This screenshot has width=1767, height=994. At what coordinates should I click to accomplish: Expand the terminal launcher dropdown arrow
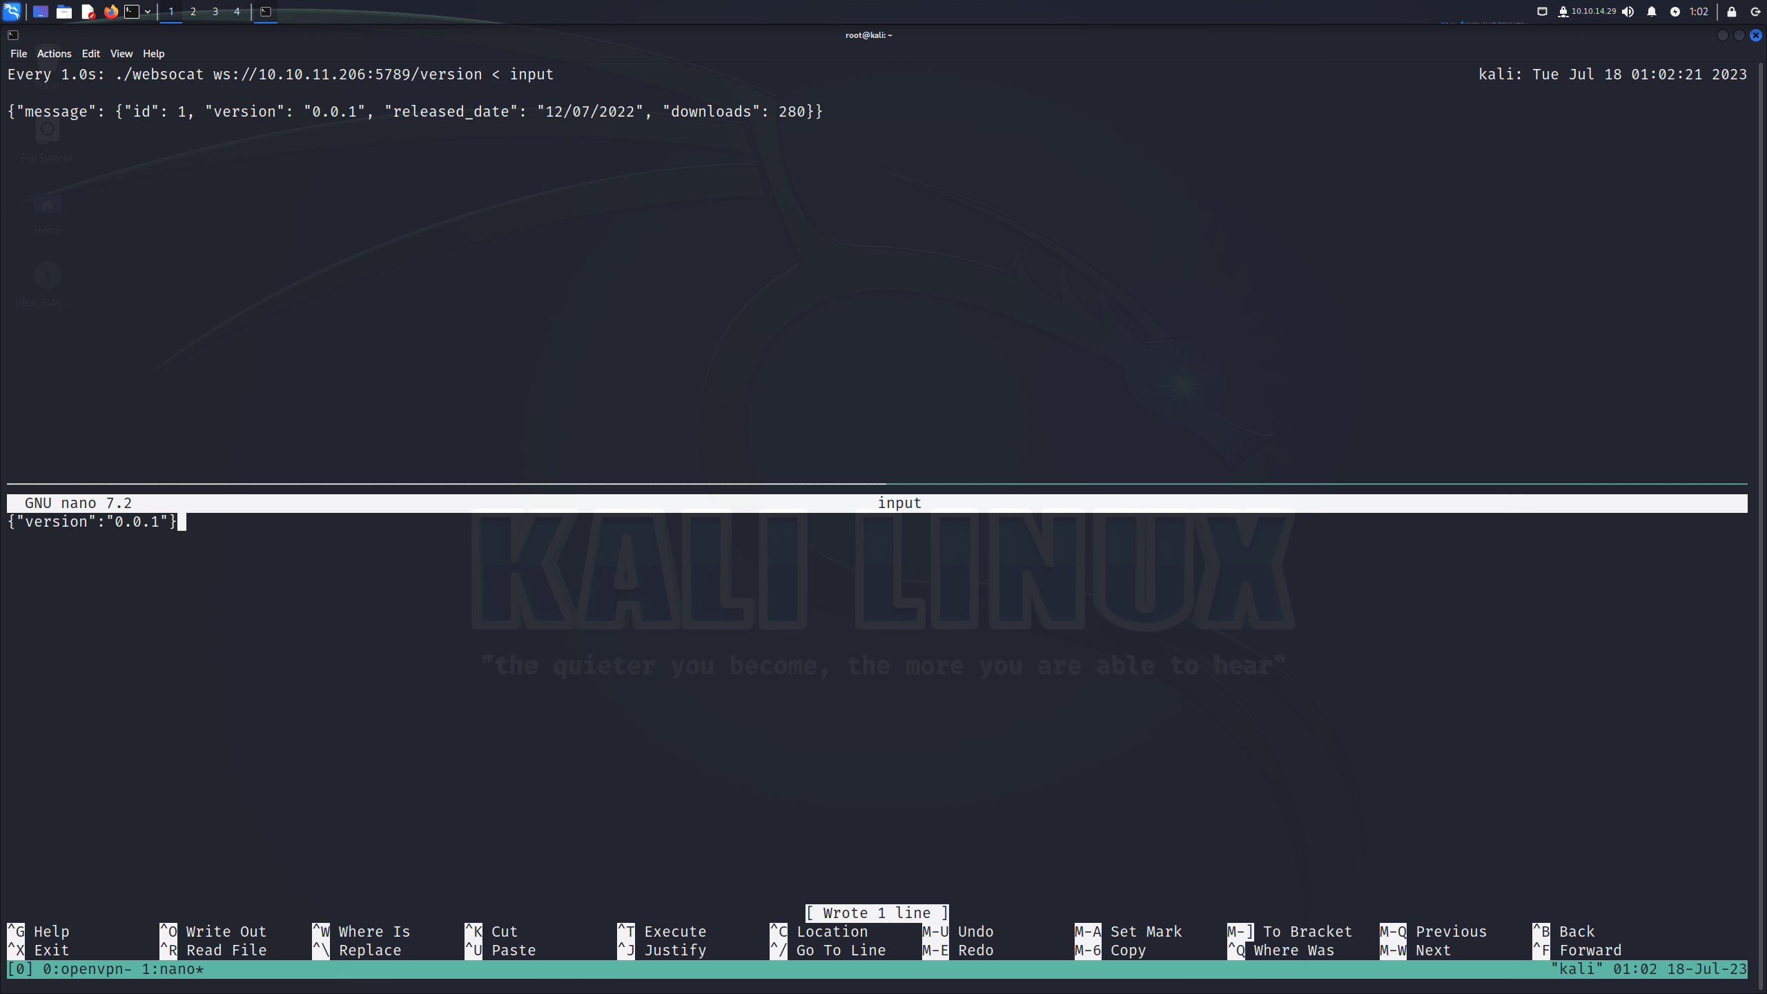point(148,11)
